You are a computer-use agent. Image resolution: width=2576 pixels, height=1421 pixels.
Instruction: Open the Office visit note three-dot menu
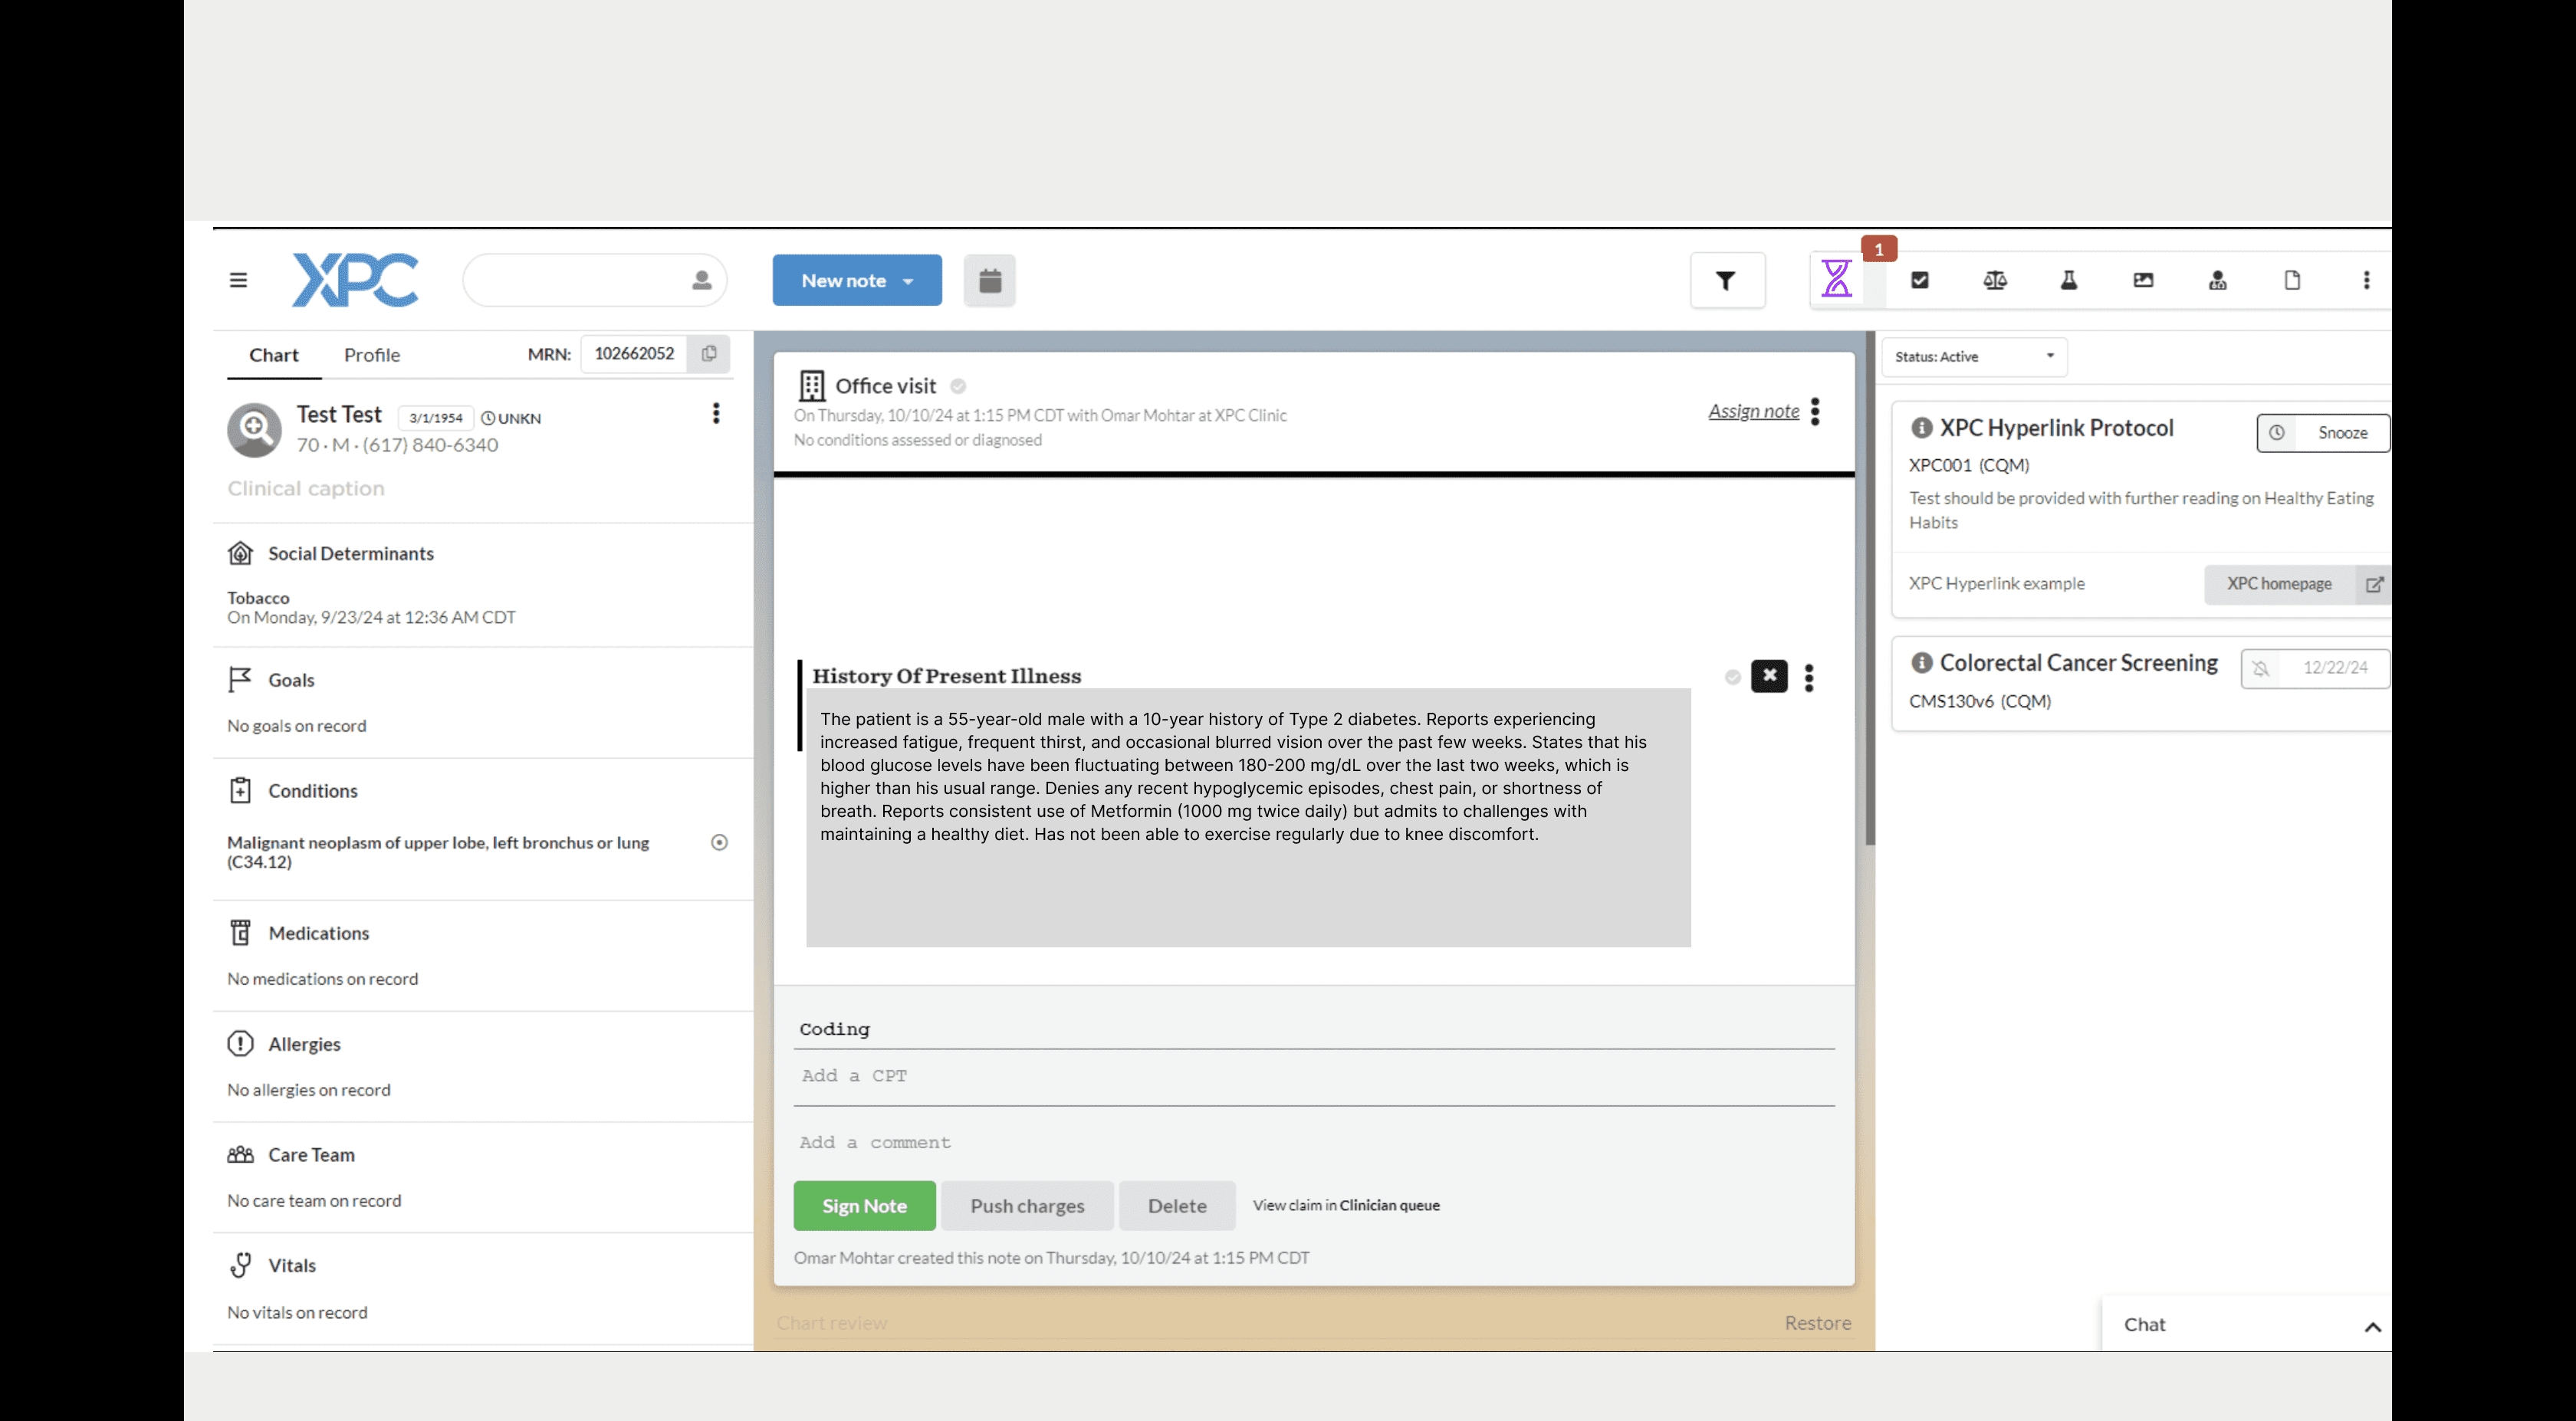(x=1815, y=411)
